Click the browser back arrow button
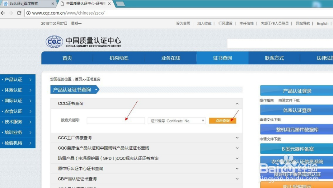Image resolution: width=333 pixels, height=188 pixels. (x=3, y=13)
